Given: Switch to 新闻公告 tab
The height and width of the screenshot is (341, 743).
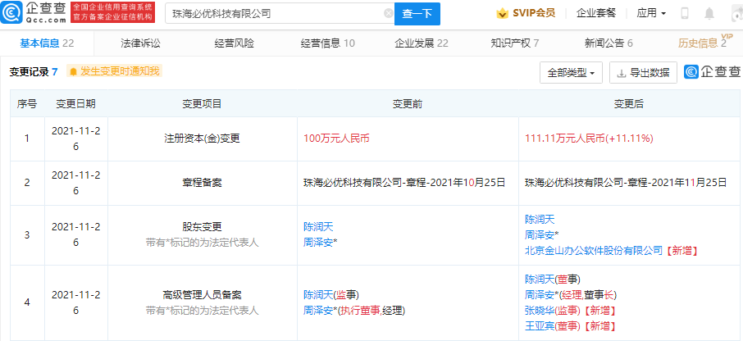Looking at the screenshot, I should (609, 43).
